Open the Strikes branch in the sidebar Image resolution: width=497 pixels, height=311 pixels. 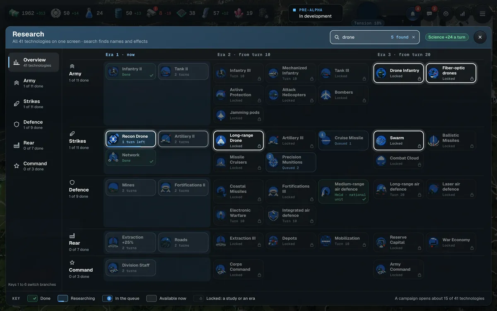pyautogui.click(x=34, y=104)
